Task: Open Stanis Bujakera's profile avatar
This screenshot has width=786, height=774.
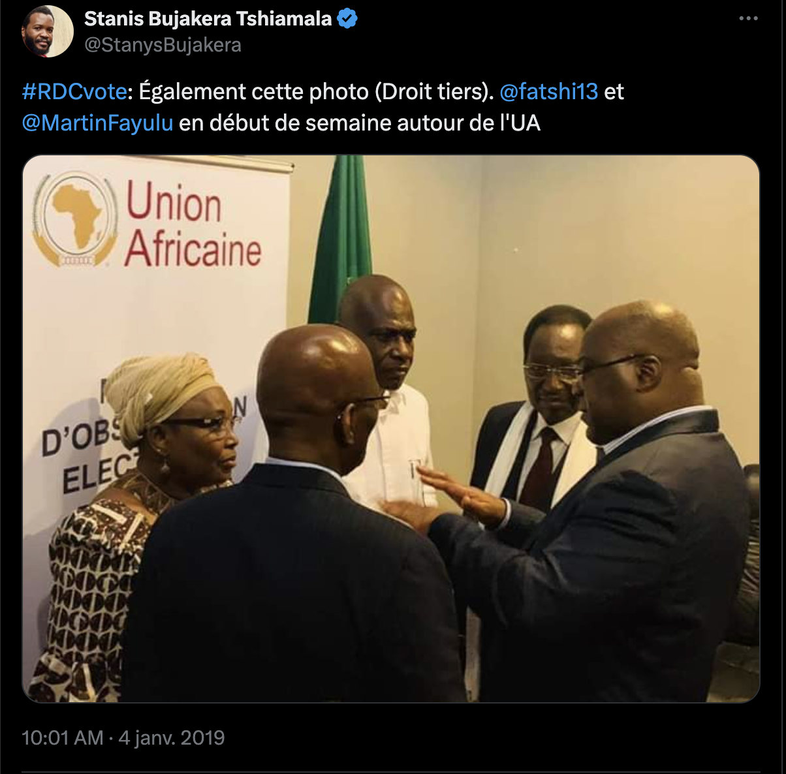Action: 48,31
